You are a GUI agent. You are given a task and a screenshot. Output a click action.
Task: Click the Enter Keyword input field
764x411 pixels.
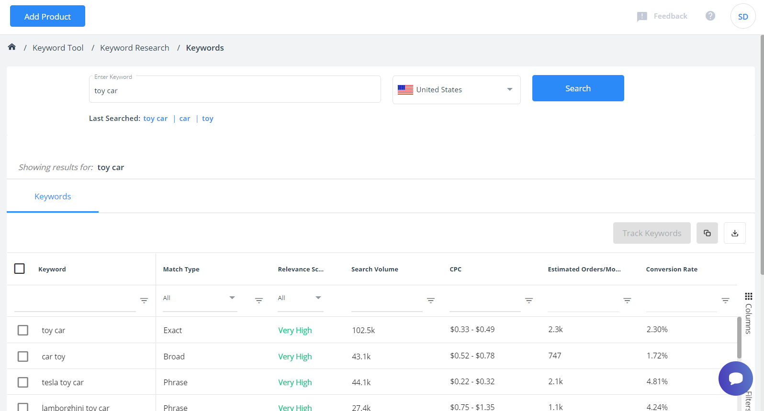click(x=235, y=89)
